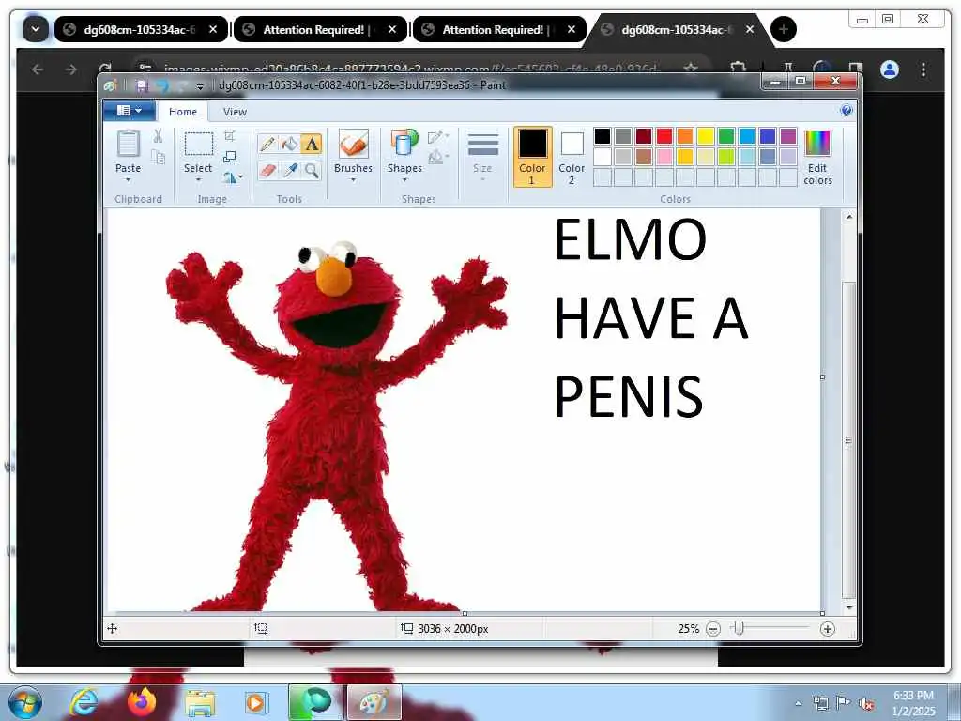Switch to first dg608cm Chrome tab
Image resolution: width=961 pixels, height=721 pixels.
click(x=141, y=29)
